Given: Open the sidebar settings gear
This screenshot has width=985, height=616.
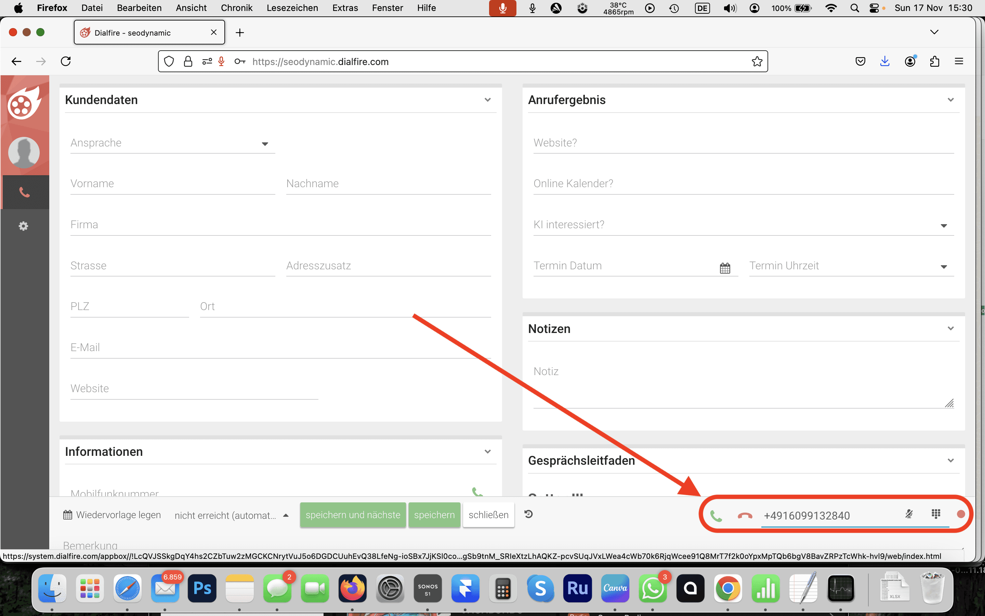Looking at the screenshot, I should tap(24, 226).
